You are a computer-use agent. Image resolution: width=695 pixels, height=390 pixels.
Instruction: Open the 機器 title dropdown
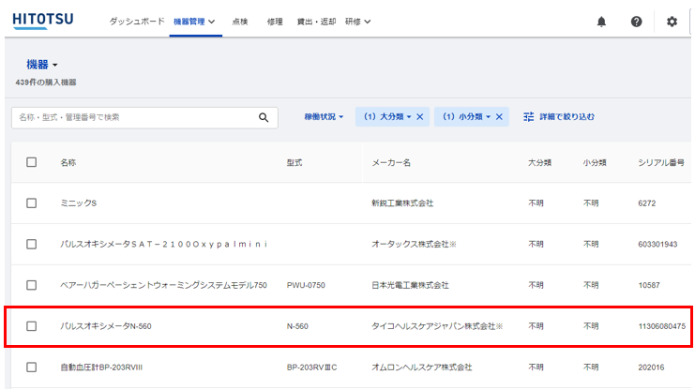42,65
